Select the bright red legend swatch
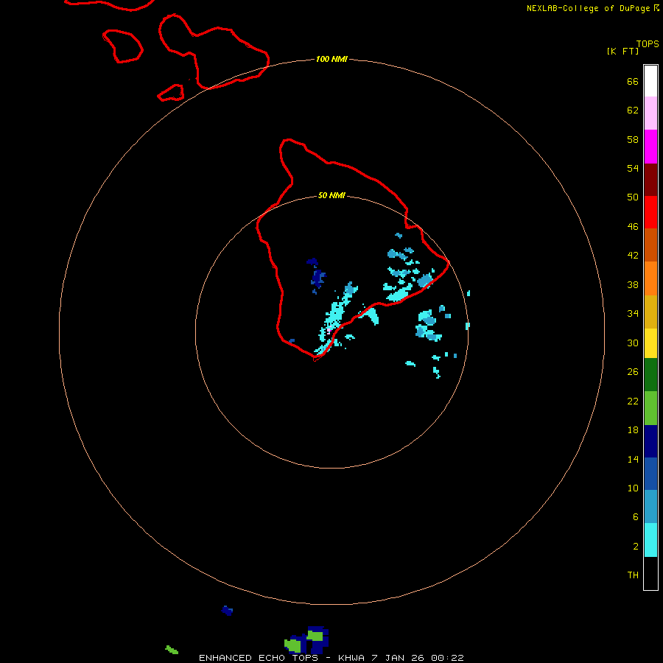663x663 pixels. pos(650,212)
